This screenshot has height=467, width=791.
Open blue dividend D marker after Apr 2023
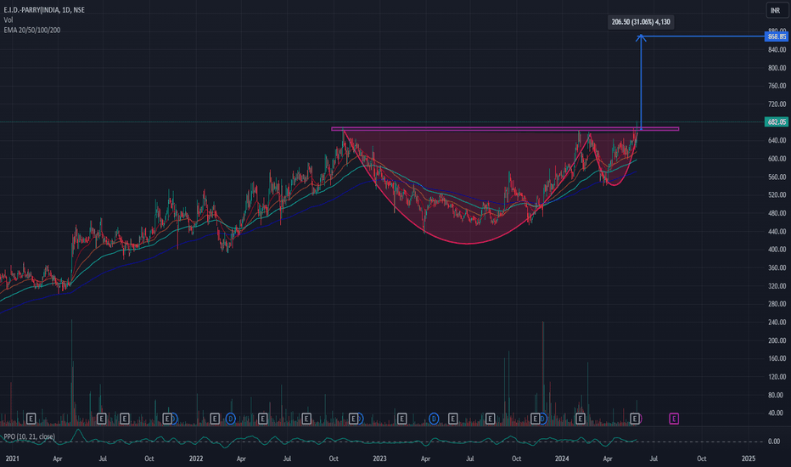click(x=434, y=419)
